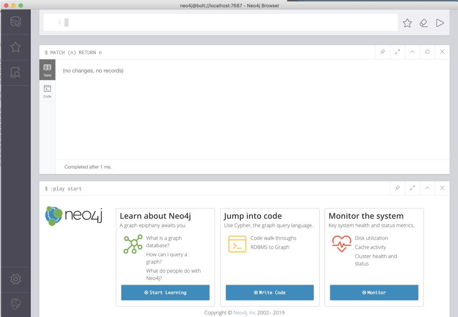458x317 pixels.
Task: Expand MATCH query frame to fullscreen
Action: click(x=398, y=52)
